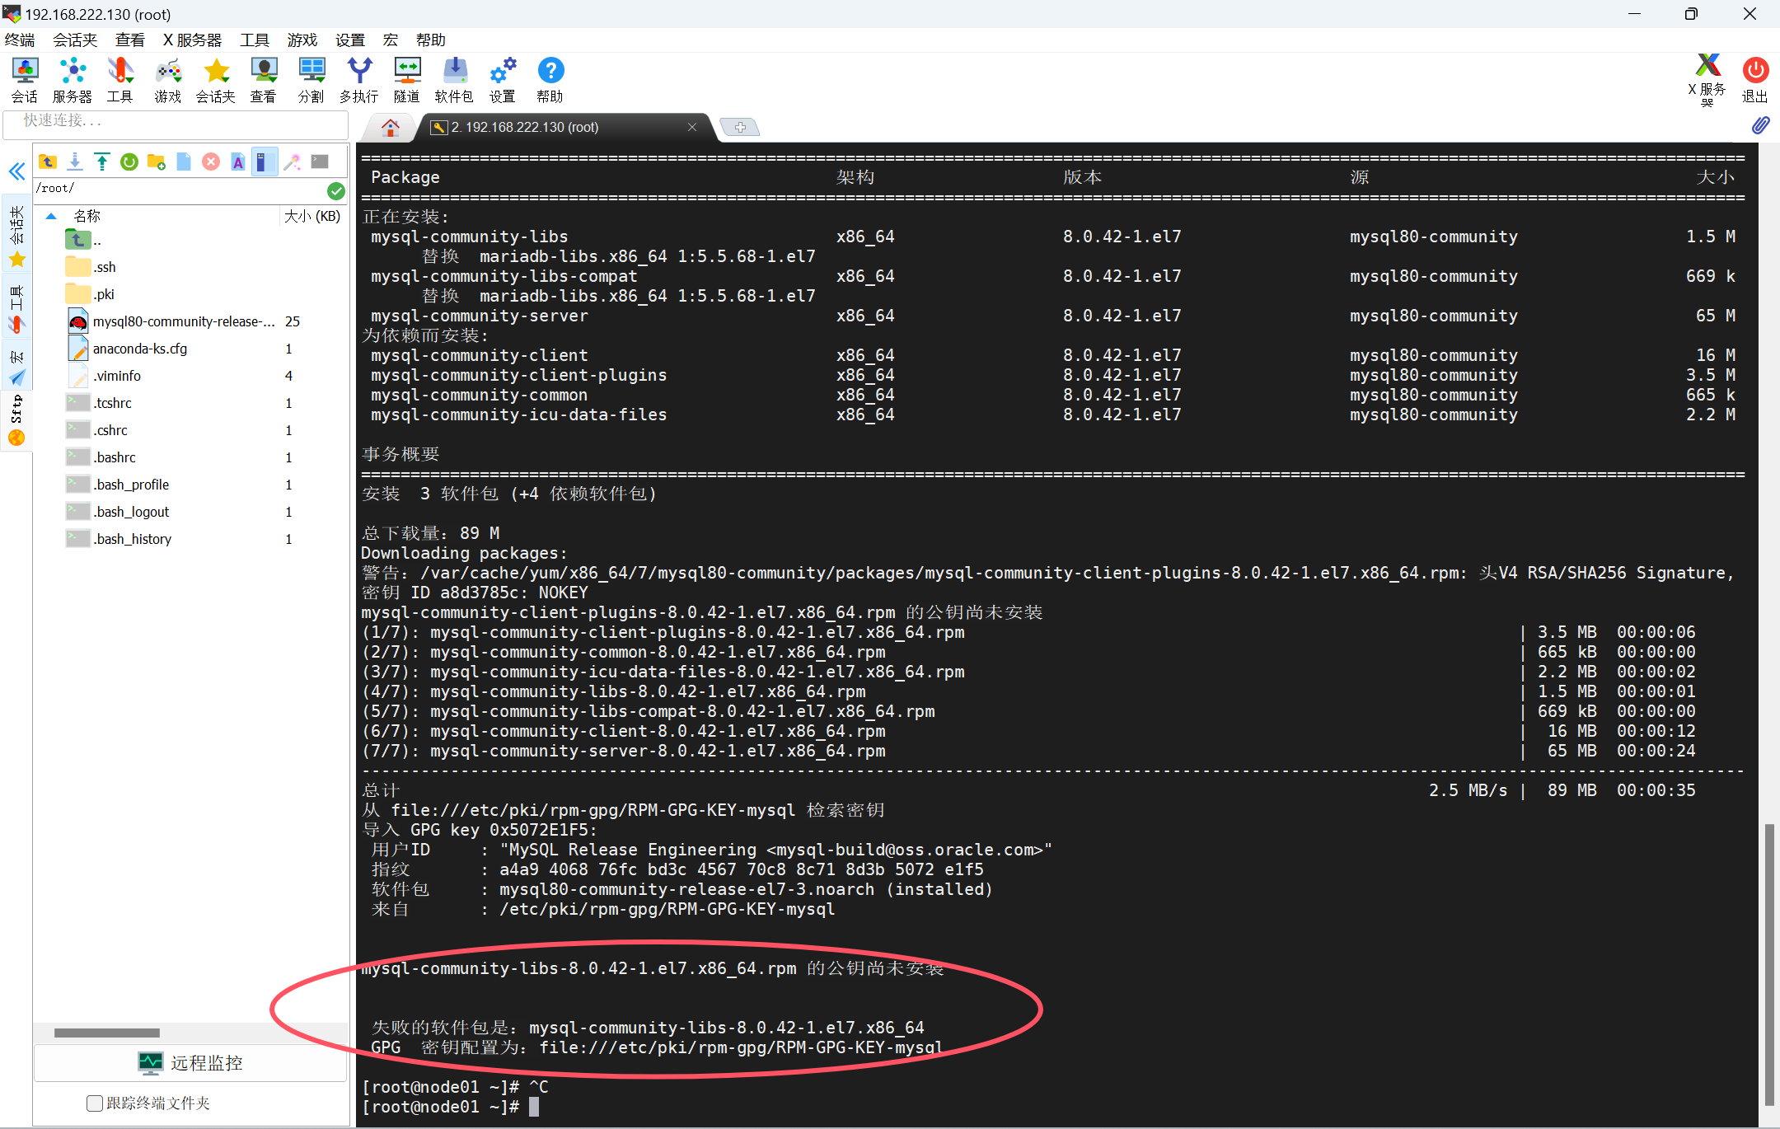This screenshot has width=1780, height=1129.
Task: Click the 分割 (split) toolbar icon
Action: [311, 78]
